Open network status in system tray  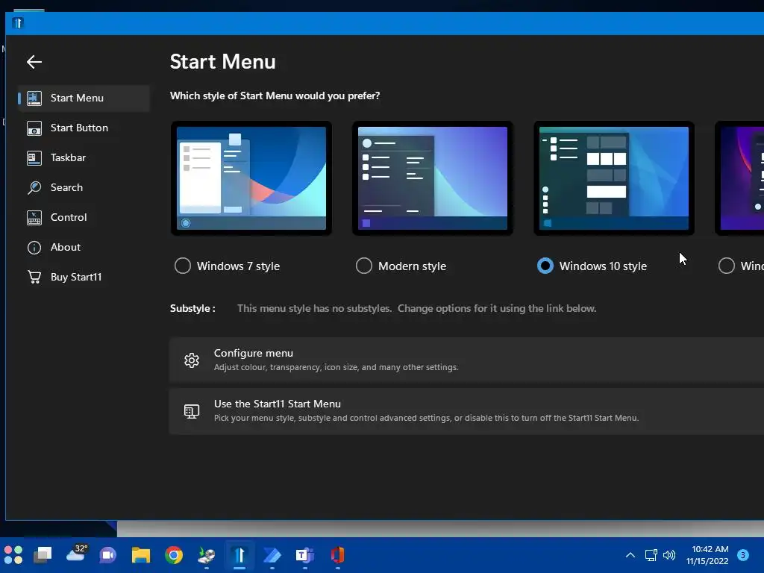(x=651, y=555)
